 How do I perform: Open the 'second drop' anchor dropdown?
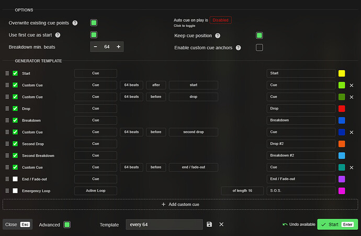(194, 132)
